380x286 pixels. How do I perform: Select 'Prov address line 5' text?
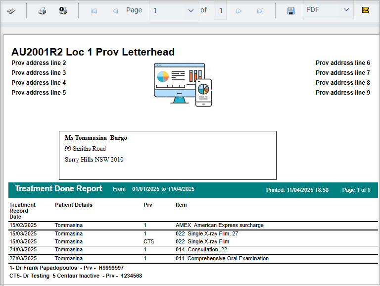point(39,93)
